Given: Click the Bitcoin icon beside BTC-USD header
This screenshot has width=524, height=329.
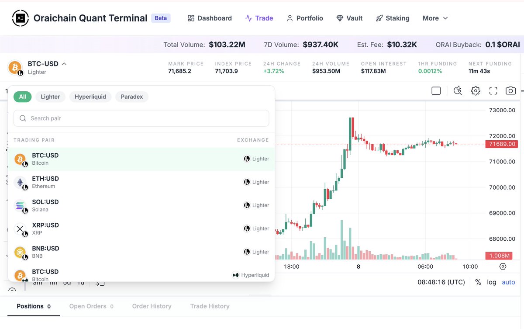Looking at the screenshot, I should click(x=15, y=68).
